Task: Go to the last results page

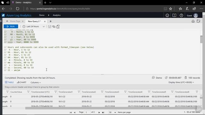Action: click(x=103, y=112)
